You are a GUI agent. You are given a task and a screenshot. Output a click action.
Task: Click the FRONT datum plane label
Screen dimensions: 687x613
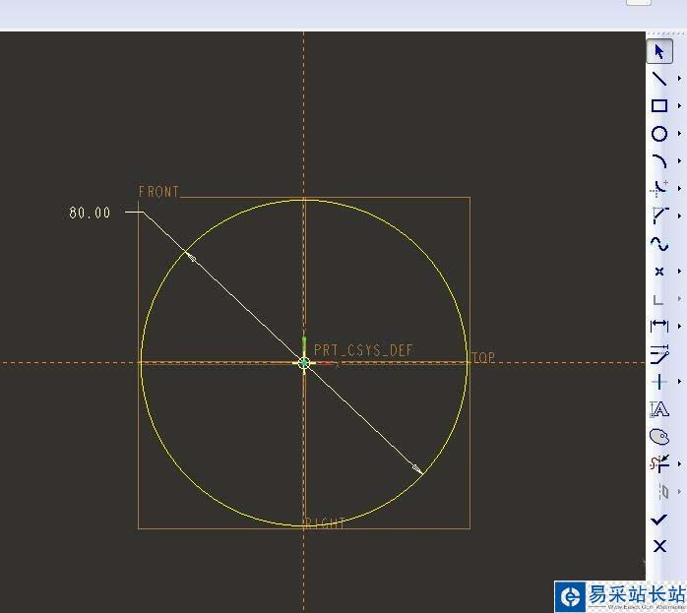click(158, 192)
